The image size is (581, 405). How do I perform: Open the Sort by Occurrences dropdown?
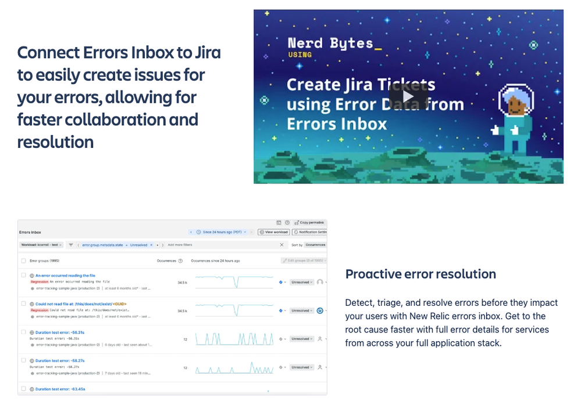pos(315,245)
